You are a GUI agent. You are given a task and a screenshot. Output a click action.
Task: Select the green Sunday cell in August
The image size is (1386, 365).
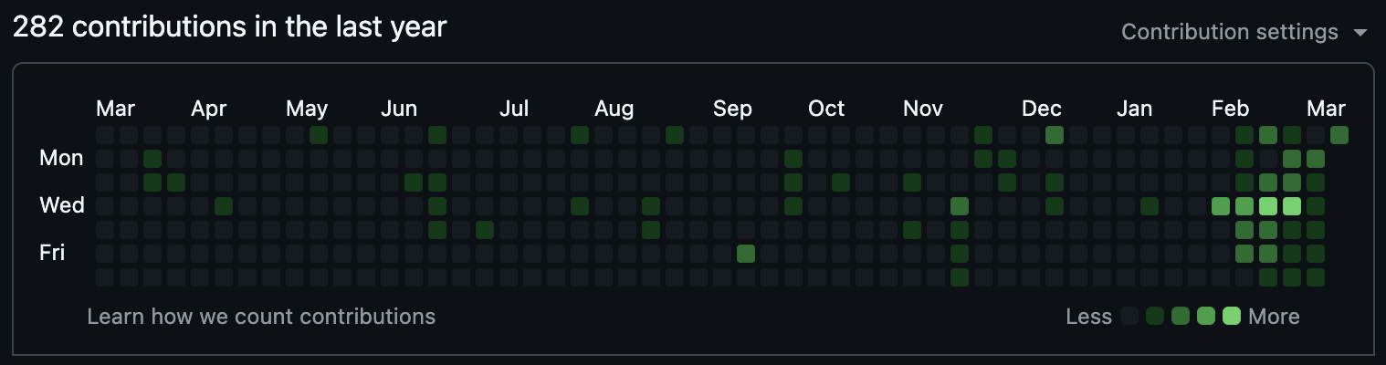[x=675, y=135]
